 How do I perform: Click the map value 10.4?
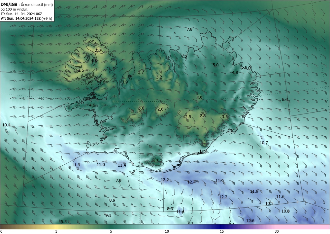(x=6, y=125)
